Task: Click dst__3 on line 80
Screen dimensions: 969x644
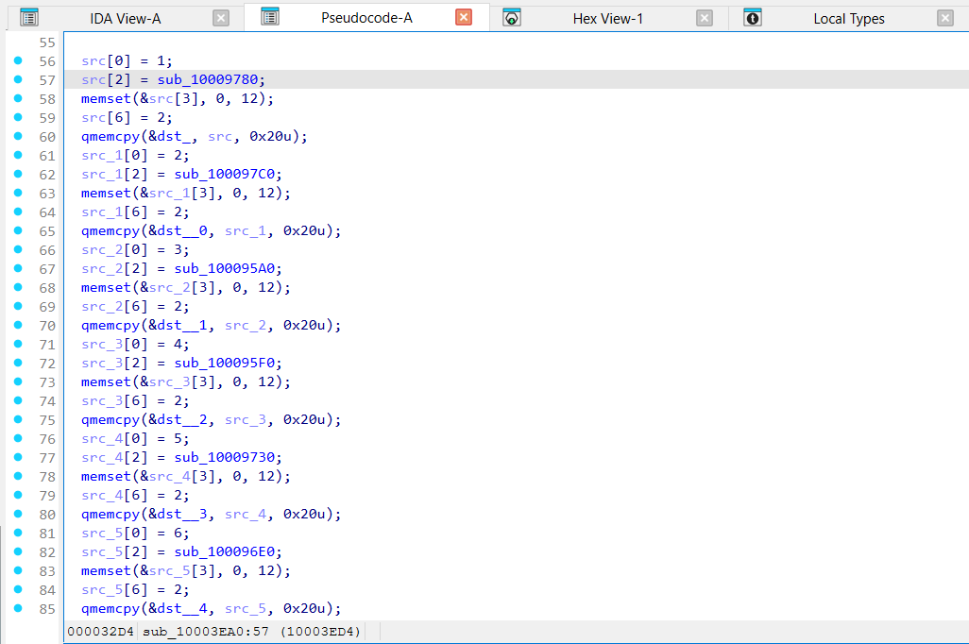Action: [181, 515]
